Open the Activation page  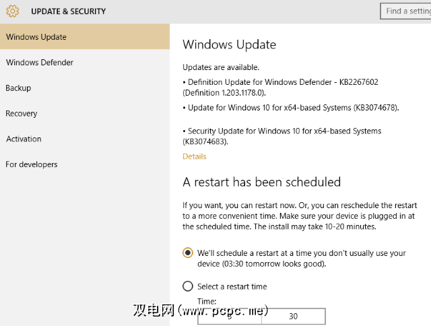click(x=24, y=139)
